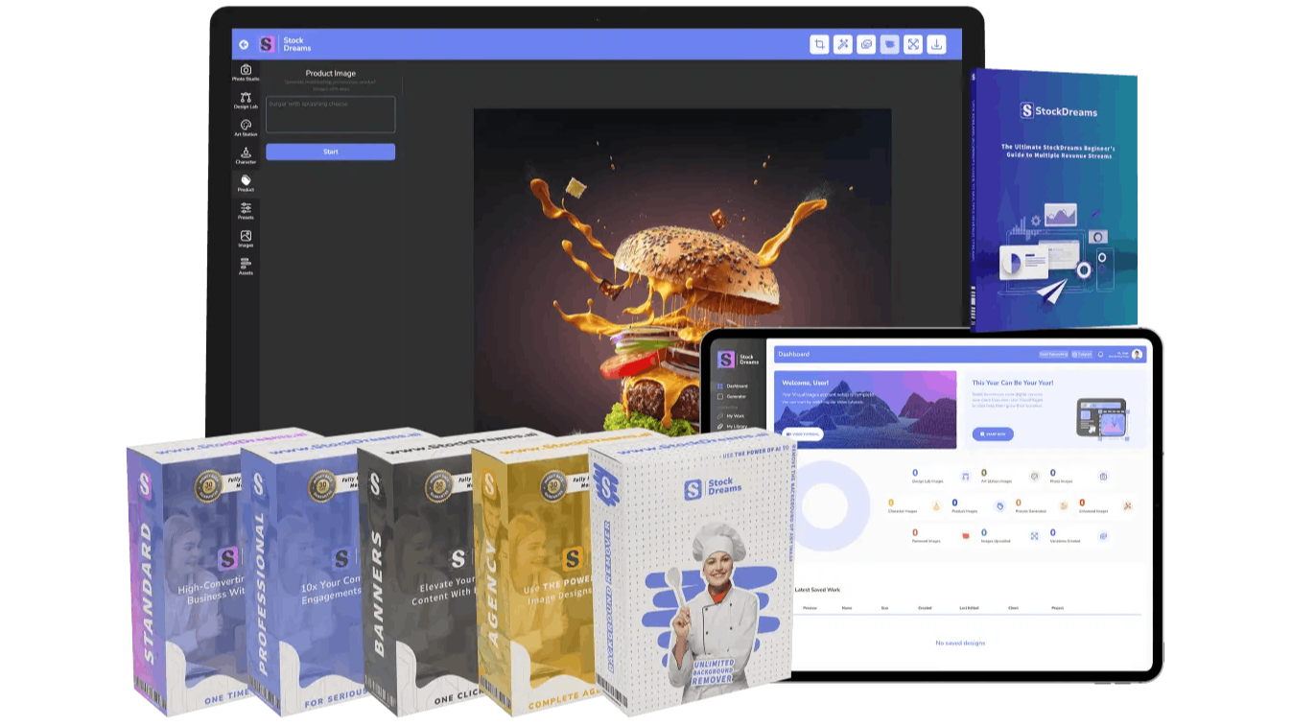Click the Preview column header in saved work
This screenshot has width=1292, height=726.
810,608
